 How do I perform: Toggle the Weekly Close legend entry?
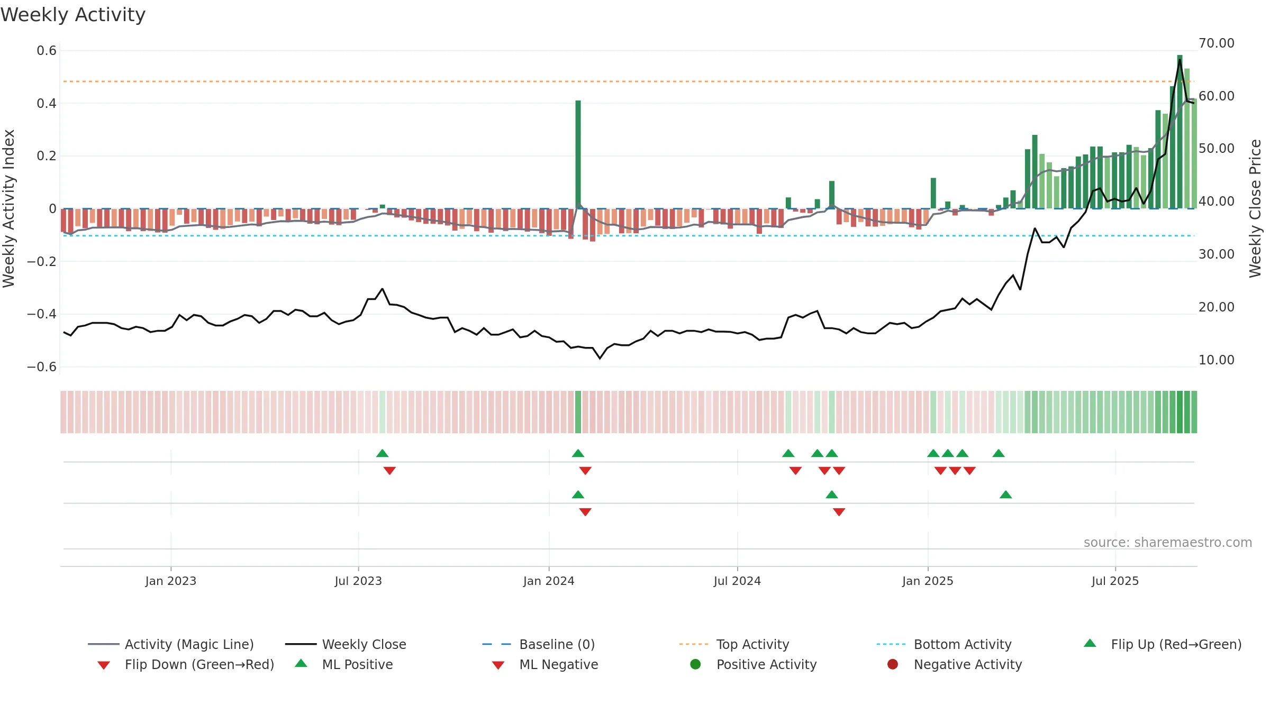pyautogui.click(x=346, y=644)
